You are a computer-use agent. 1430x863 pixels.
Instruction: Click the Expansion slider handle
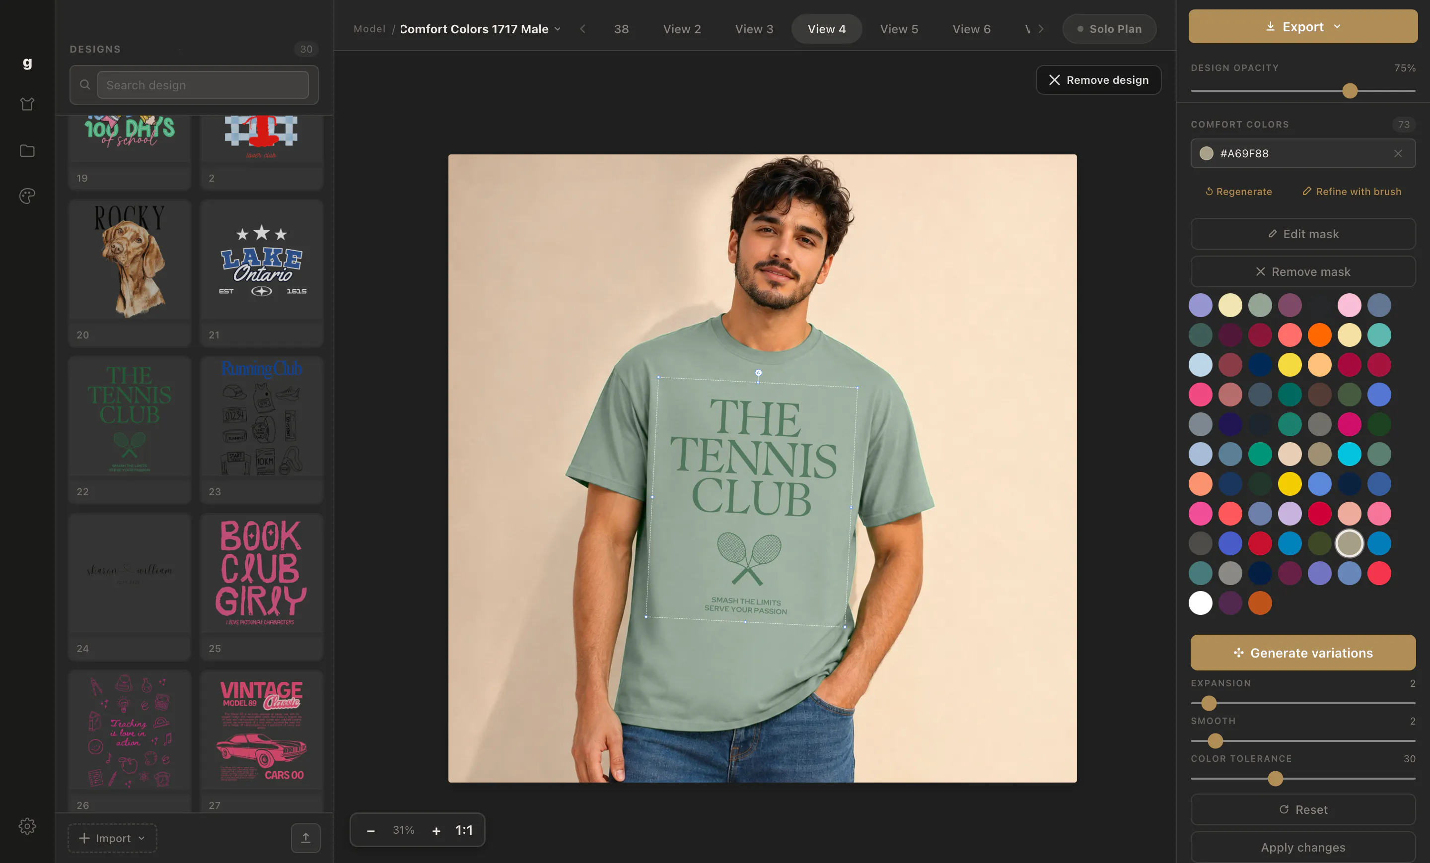click(1209, 703)
